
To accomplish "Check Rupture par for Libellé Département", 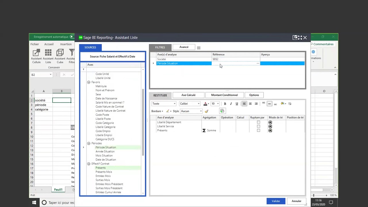I will [258, 122].
